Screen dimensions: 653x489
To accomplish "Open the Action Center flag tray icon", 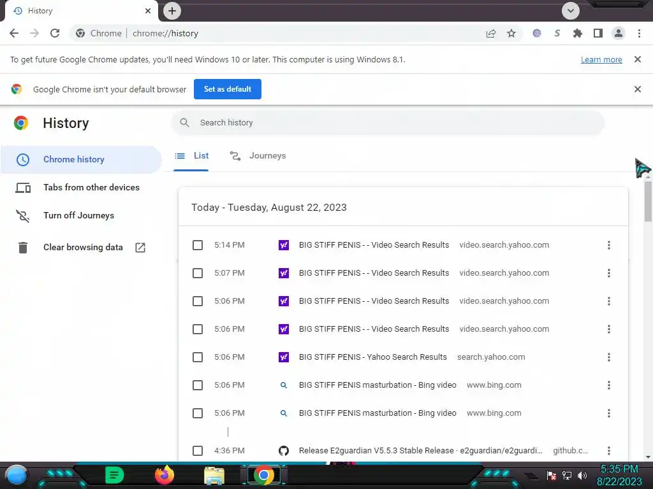I will pyautogui.click(x=552, y=475).
